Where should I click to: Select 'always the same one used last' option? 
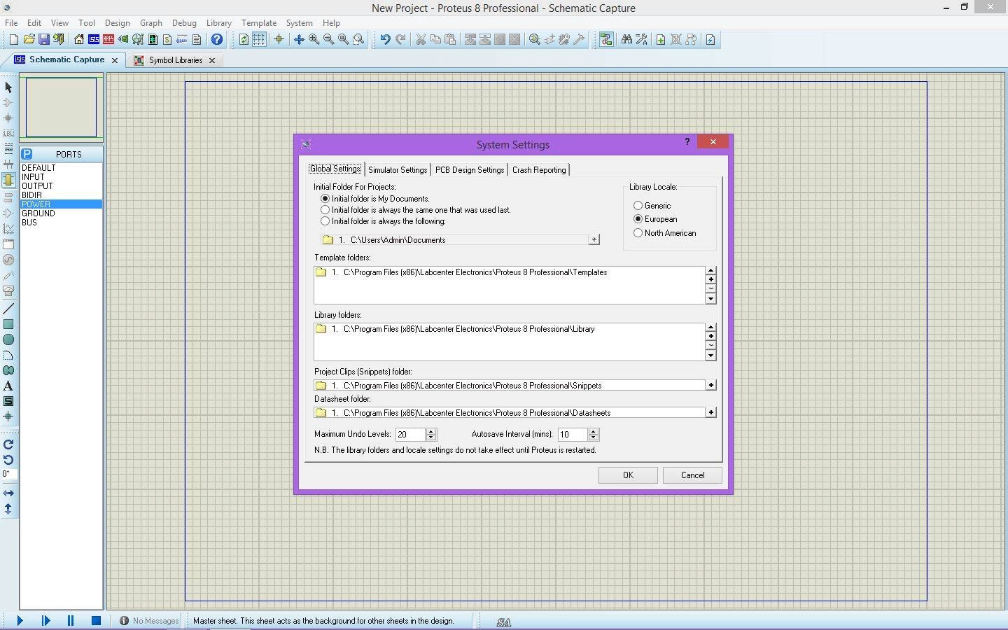pos(415,210)
